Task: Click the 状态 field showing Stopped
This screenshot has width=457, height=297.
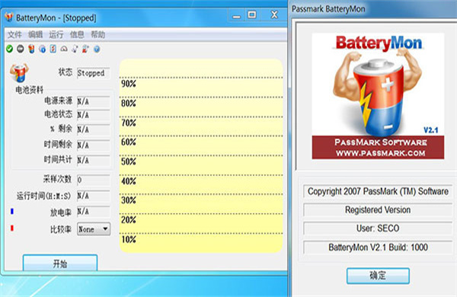Action: 94,73
